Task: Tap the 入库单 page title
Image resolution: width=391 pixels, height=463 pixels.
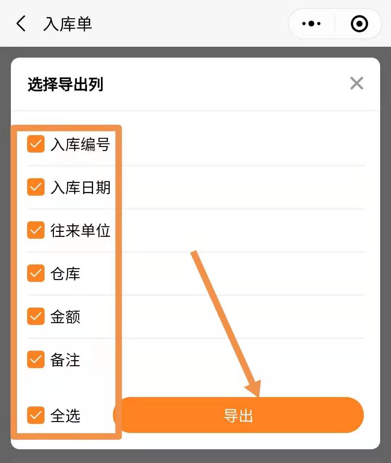Action: [x=68, y=24]
